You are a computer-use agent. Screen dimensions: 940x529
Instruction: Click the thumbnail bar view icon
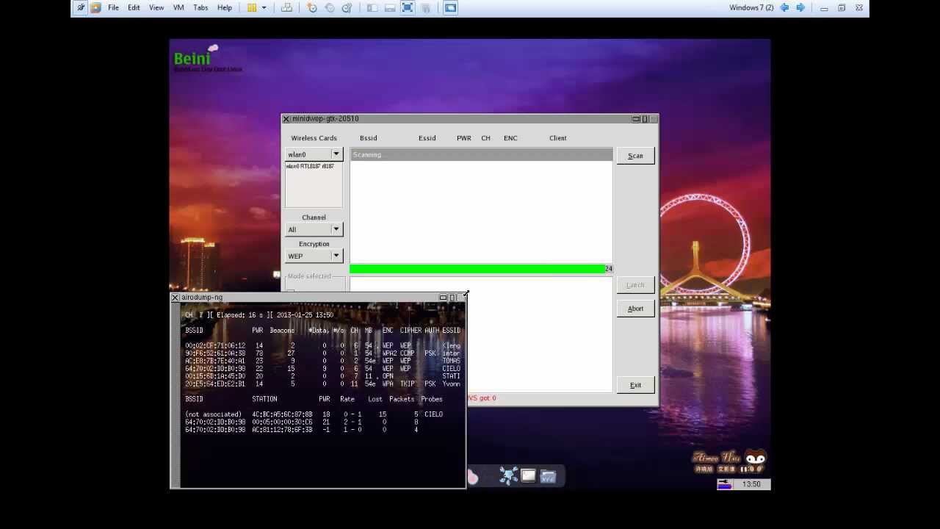point(390,7)
